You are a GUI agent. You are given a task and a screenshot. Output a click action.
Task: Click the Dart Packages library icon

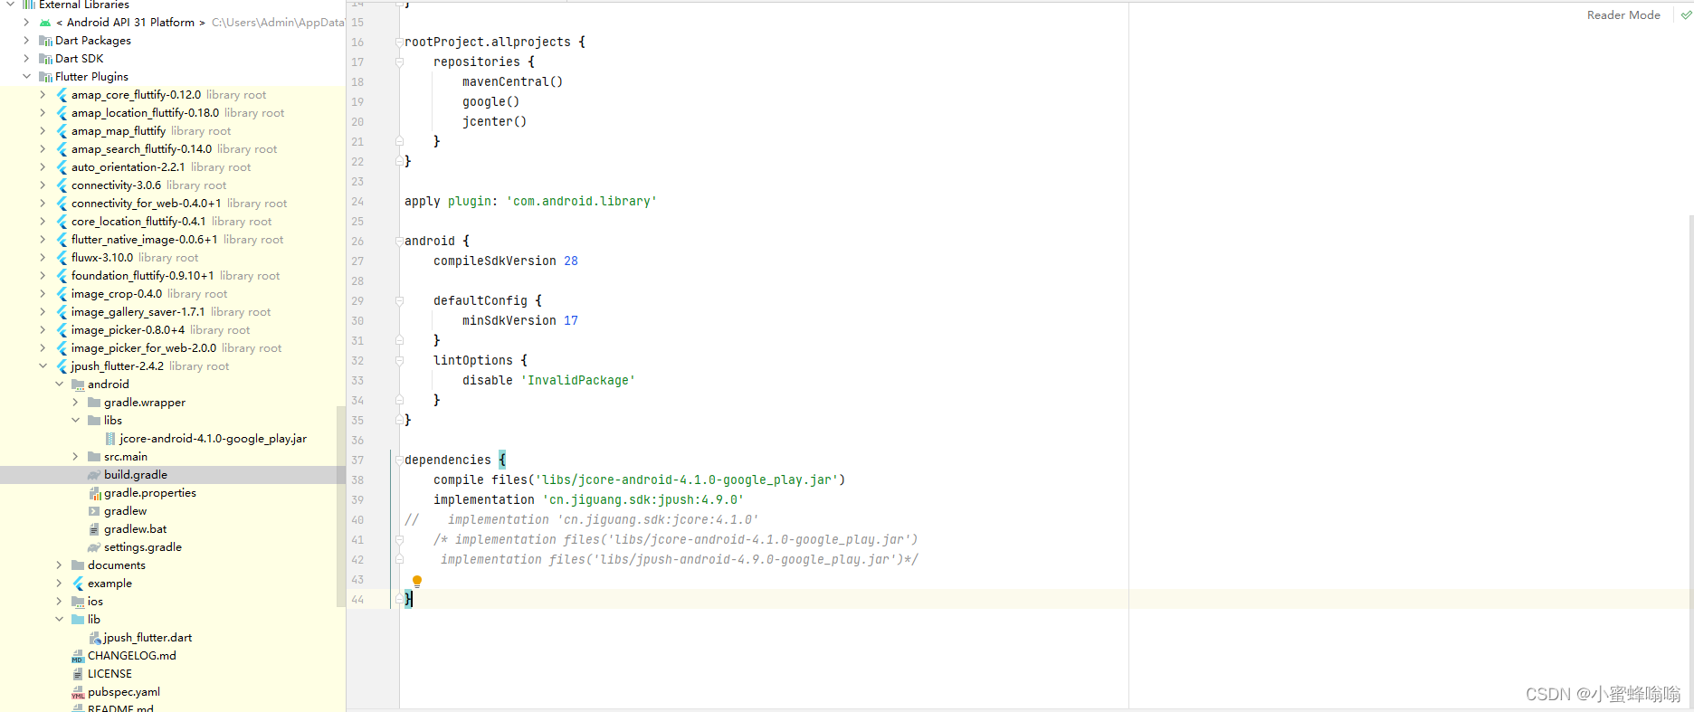(x=45, y=41)
